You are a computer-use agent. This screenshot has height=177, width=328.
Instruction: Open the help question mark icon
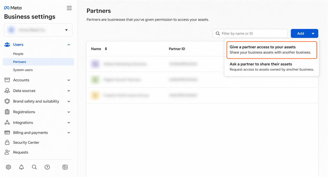click(x=47, y=167)
